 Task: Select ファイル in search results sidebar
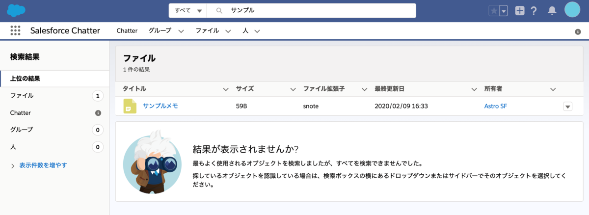point(54,96)
